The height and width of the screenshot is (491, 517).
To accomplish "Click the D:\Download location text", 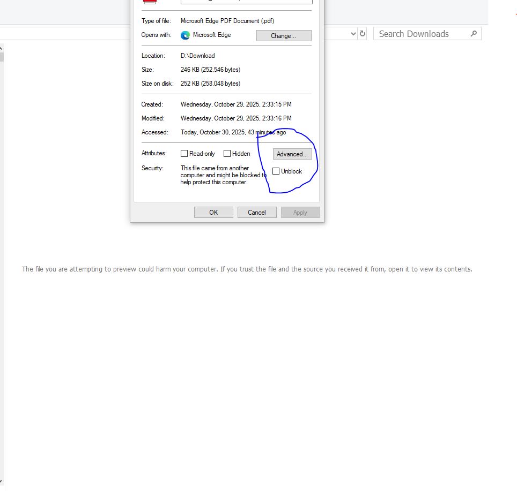I will 197,56.
